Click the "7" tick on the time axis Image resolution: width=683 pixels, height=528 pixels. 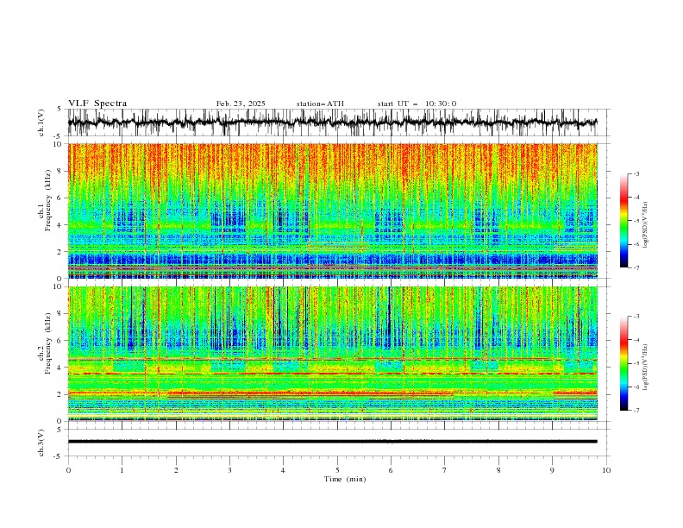[445, 470]
